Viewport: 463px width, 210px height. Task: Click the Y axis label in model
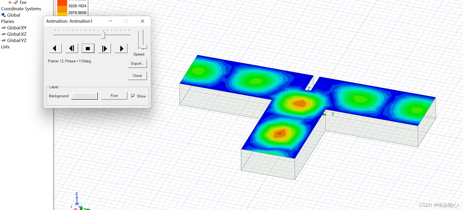tap(333, 114)
